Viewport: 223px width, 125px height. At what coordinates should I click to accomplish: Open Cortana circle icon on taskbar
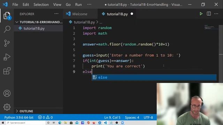click(48, 123)
